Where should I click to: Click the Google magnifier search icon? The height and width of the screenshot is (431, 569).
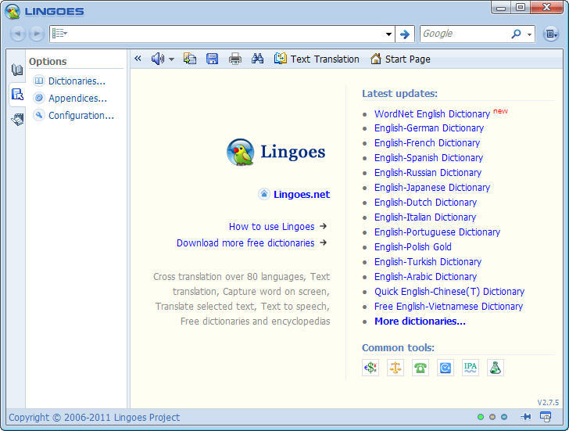point(516,34)
